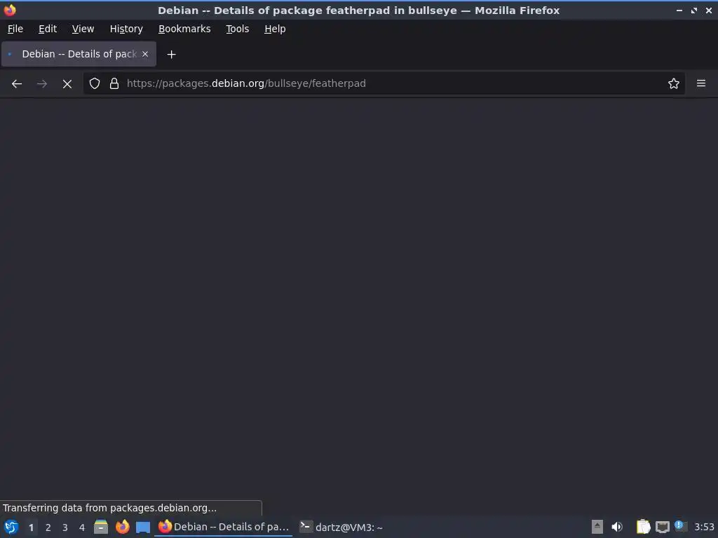This screenshot has width=718, height=538.
Task: Open the Help menu
Action: pos(275,29)
